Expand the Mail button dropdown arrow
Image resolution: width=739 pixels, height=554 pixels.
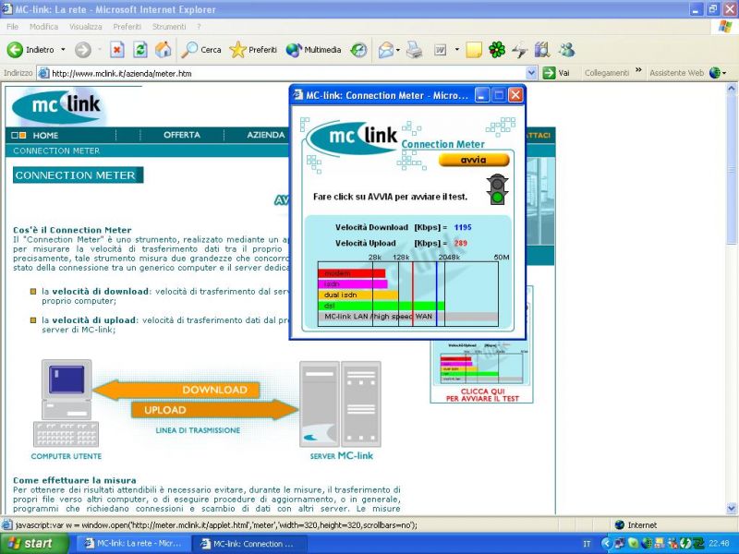coord(398,50)
